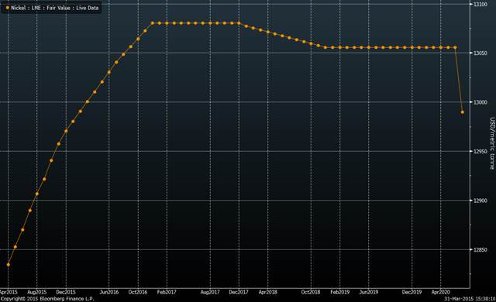Click the Nickel LME Fair Value legend label
The height and width of the screenshot is (302, 496).
point(55,8)
